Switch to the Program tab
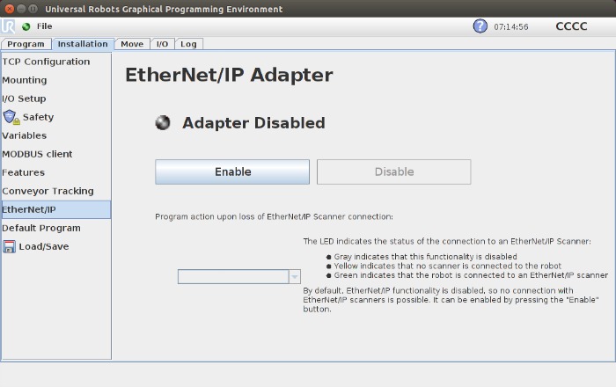Screen dimensions: 616x387 click(26, 44)
